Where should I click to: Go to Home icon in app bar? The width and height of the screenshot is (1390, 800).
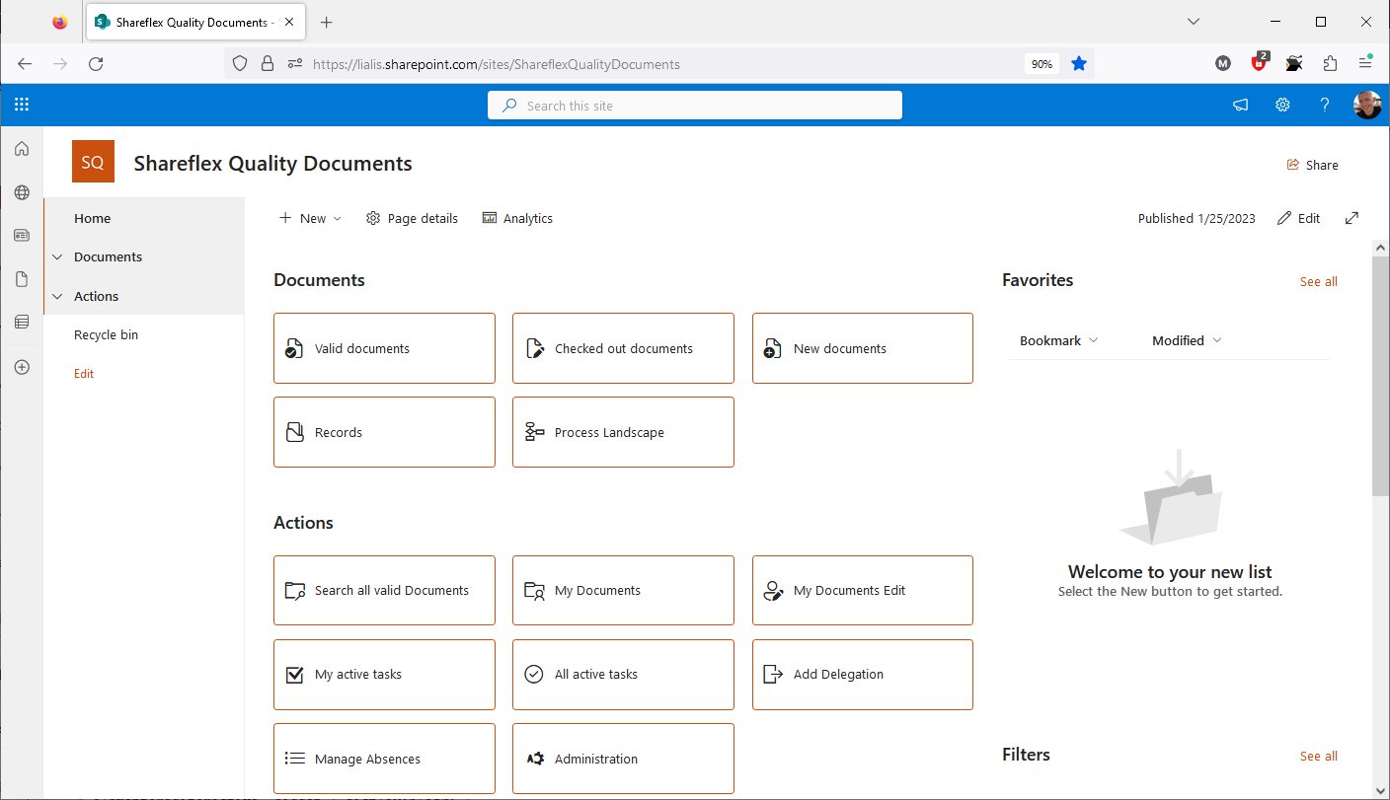pyautogui.click(x=22, y=149)
